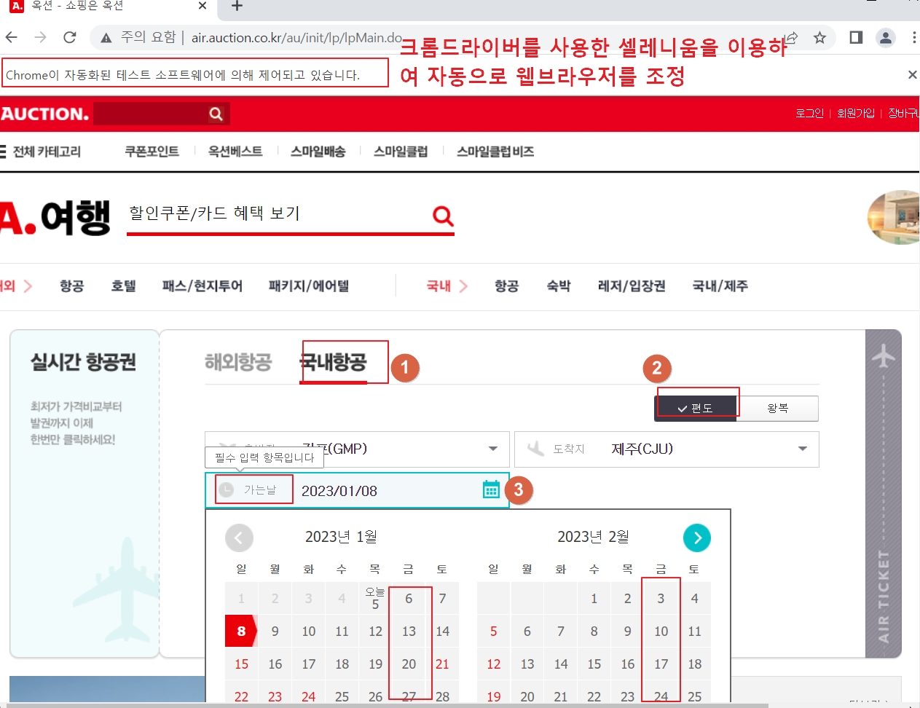Open a new browser tab
Viewport: 920px width, 708px height.
(x=237, y=6)
